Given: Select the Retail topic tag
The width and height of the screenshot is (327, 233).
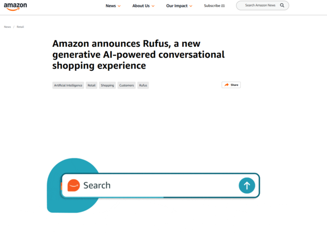Looking at the screenshot, I should [92, 85].
